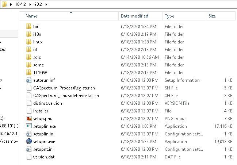Screen dimensions: 237x165
Task: Select the version.dat file icon
Action: click(x=29, y=157)
